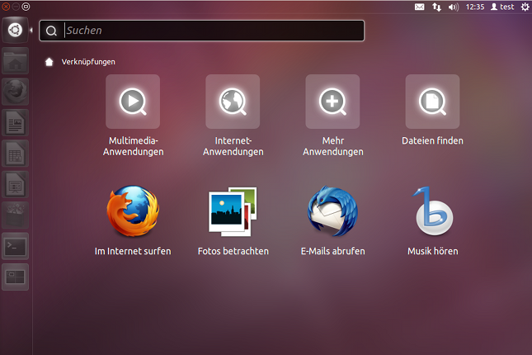Image resolution: width=532 pixels, height=355 pixels.
Task: Focus the Suchen search field
Action: 202,31
